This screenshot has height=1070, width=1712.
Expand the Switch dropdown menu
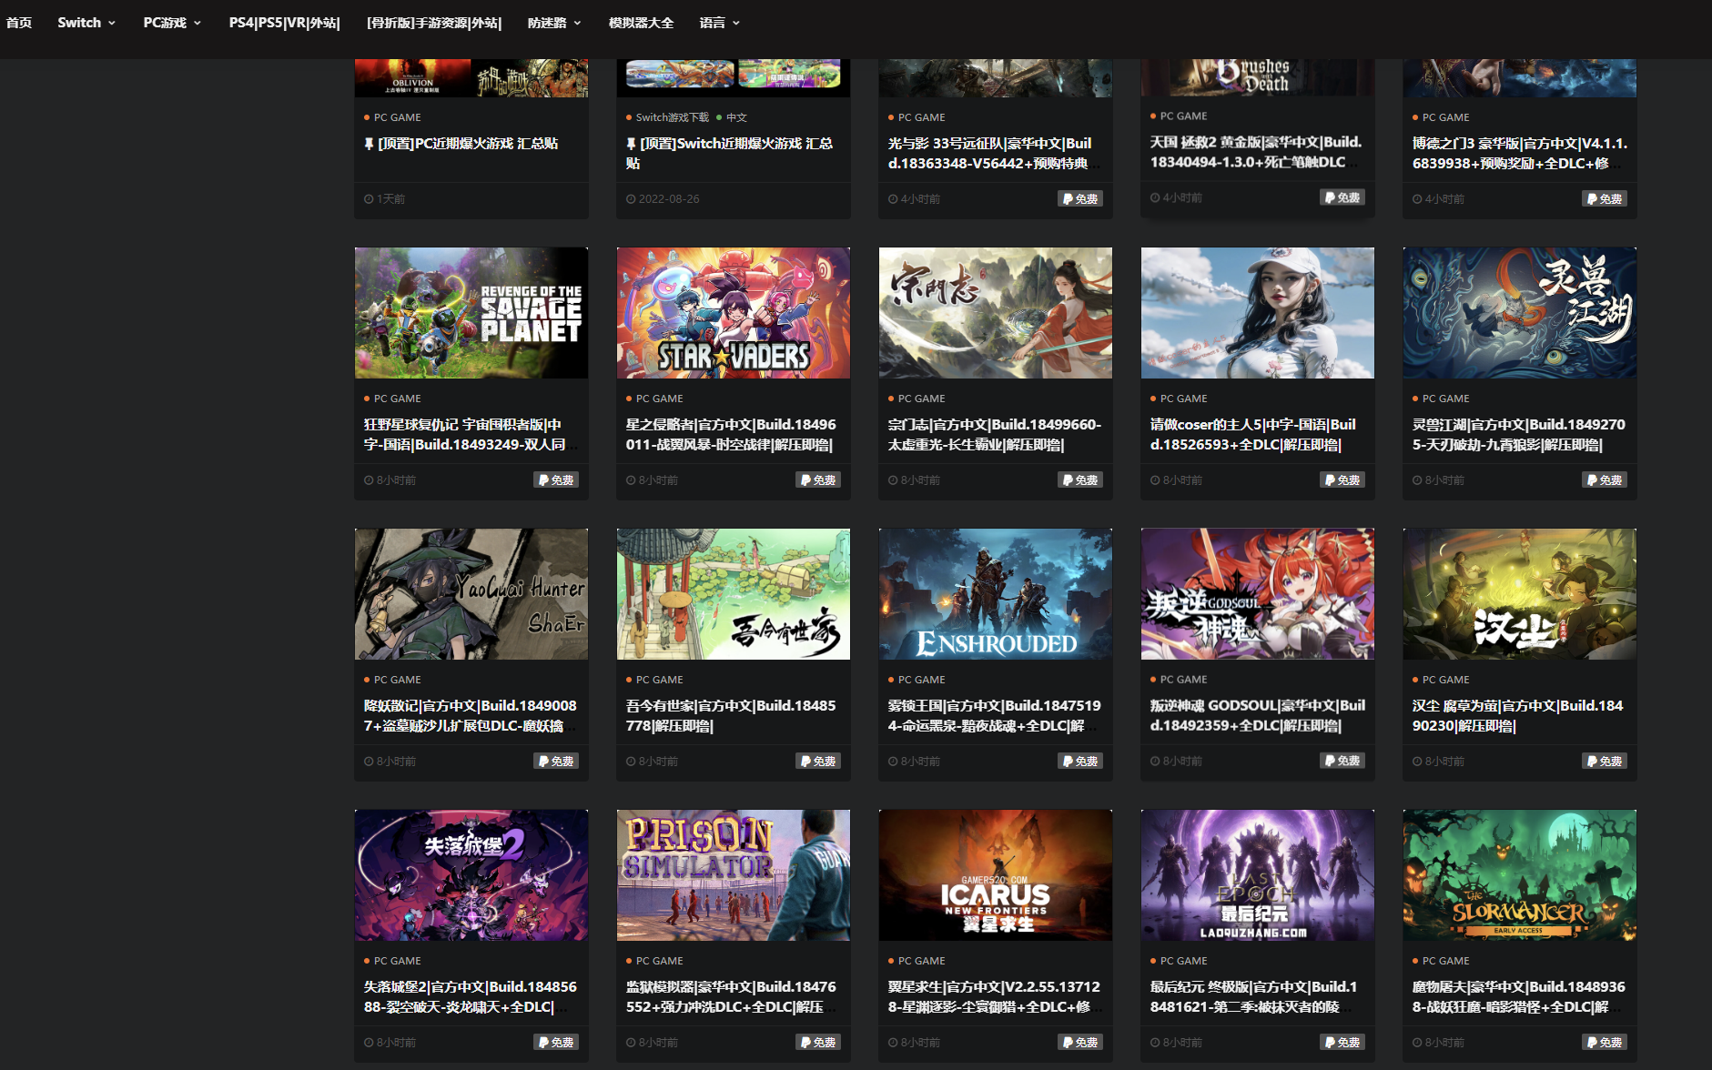pyautogui.click(x=86, y=23)
